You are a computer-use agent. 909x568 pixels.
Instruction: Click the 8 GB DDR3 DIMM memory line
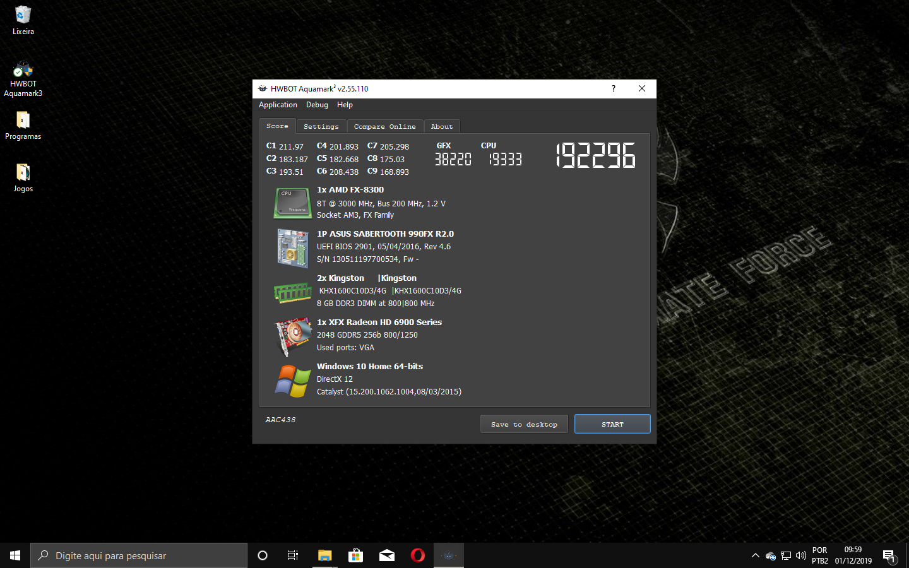pos(376,303)
